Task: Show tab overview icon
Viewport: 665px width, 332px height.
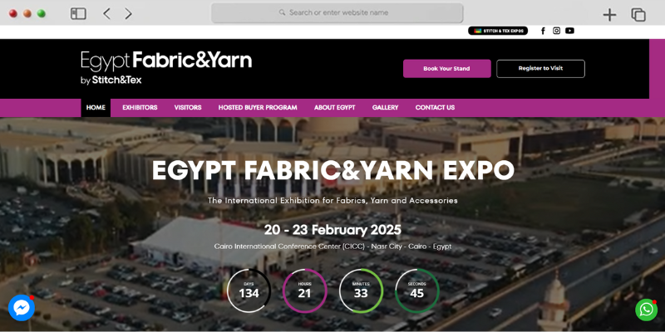Action: (x=638, y=15)
